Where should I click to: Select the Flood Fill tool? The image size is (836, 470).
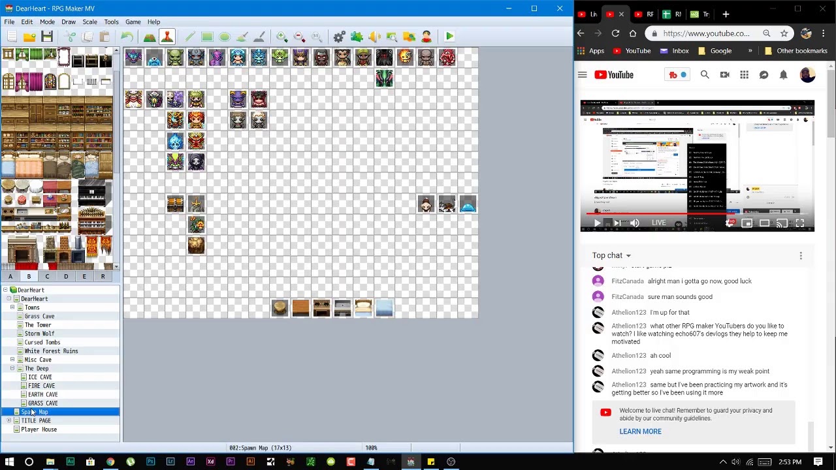pos(242,37)
